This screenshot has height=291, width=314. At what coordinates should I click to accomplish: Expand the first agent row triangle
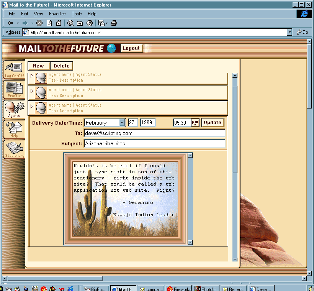tap(32, 76)
